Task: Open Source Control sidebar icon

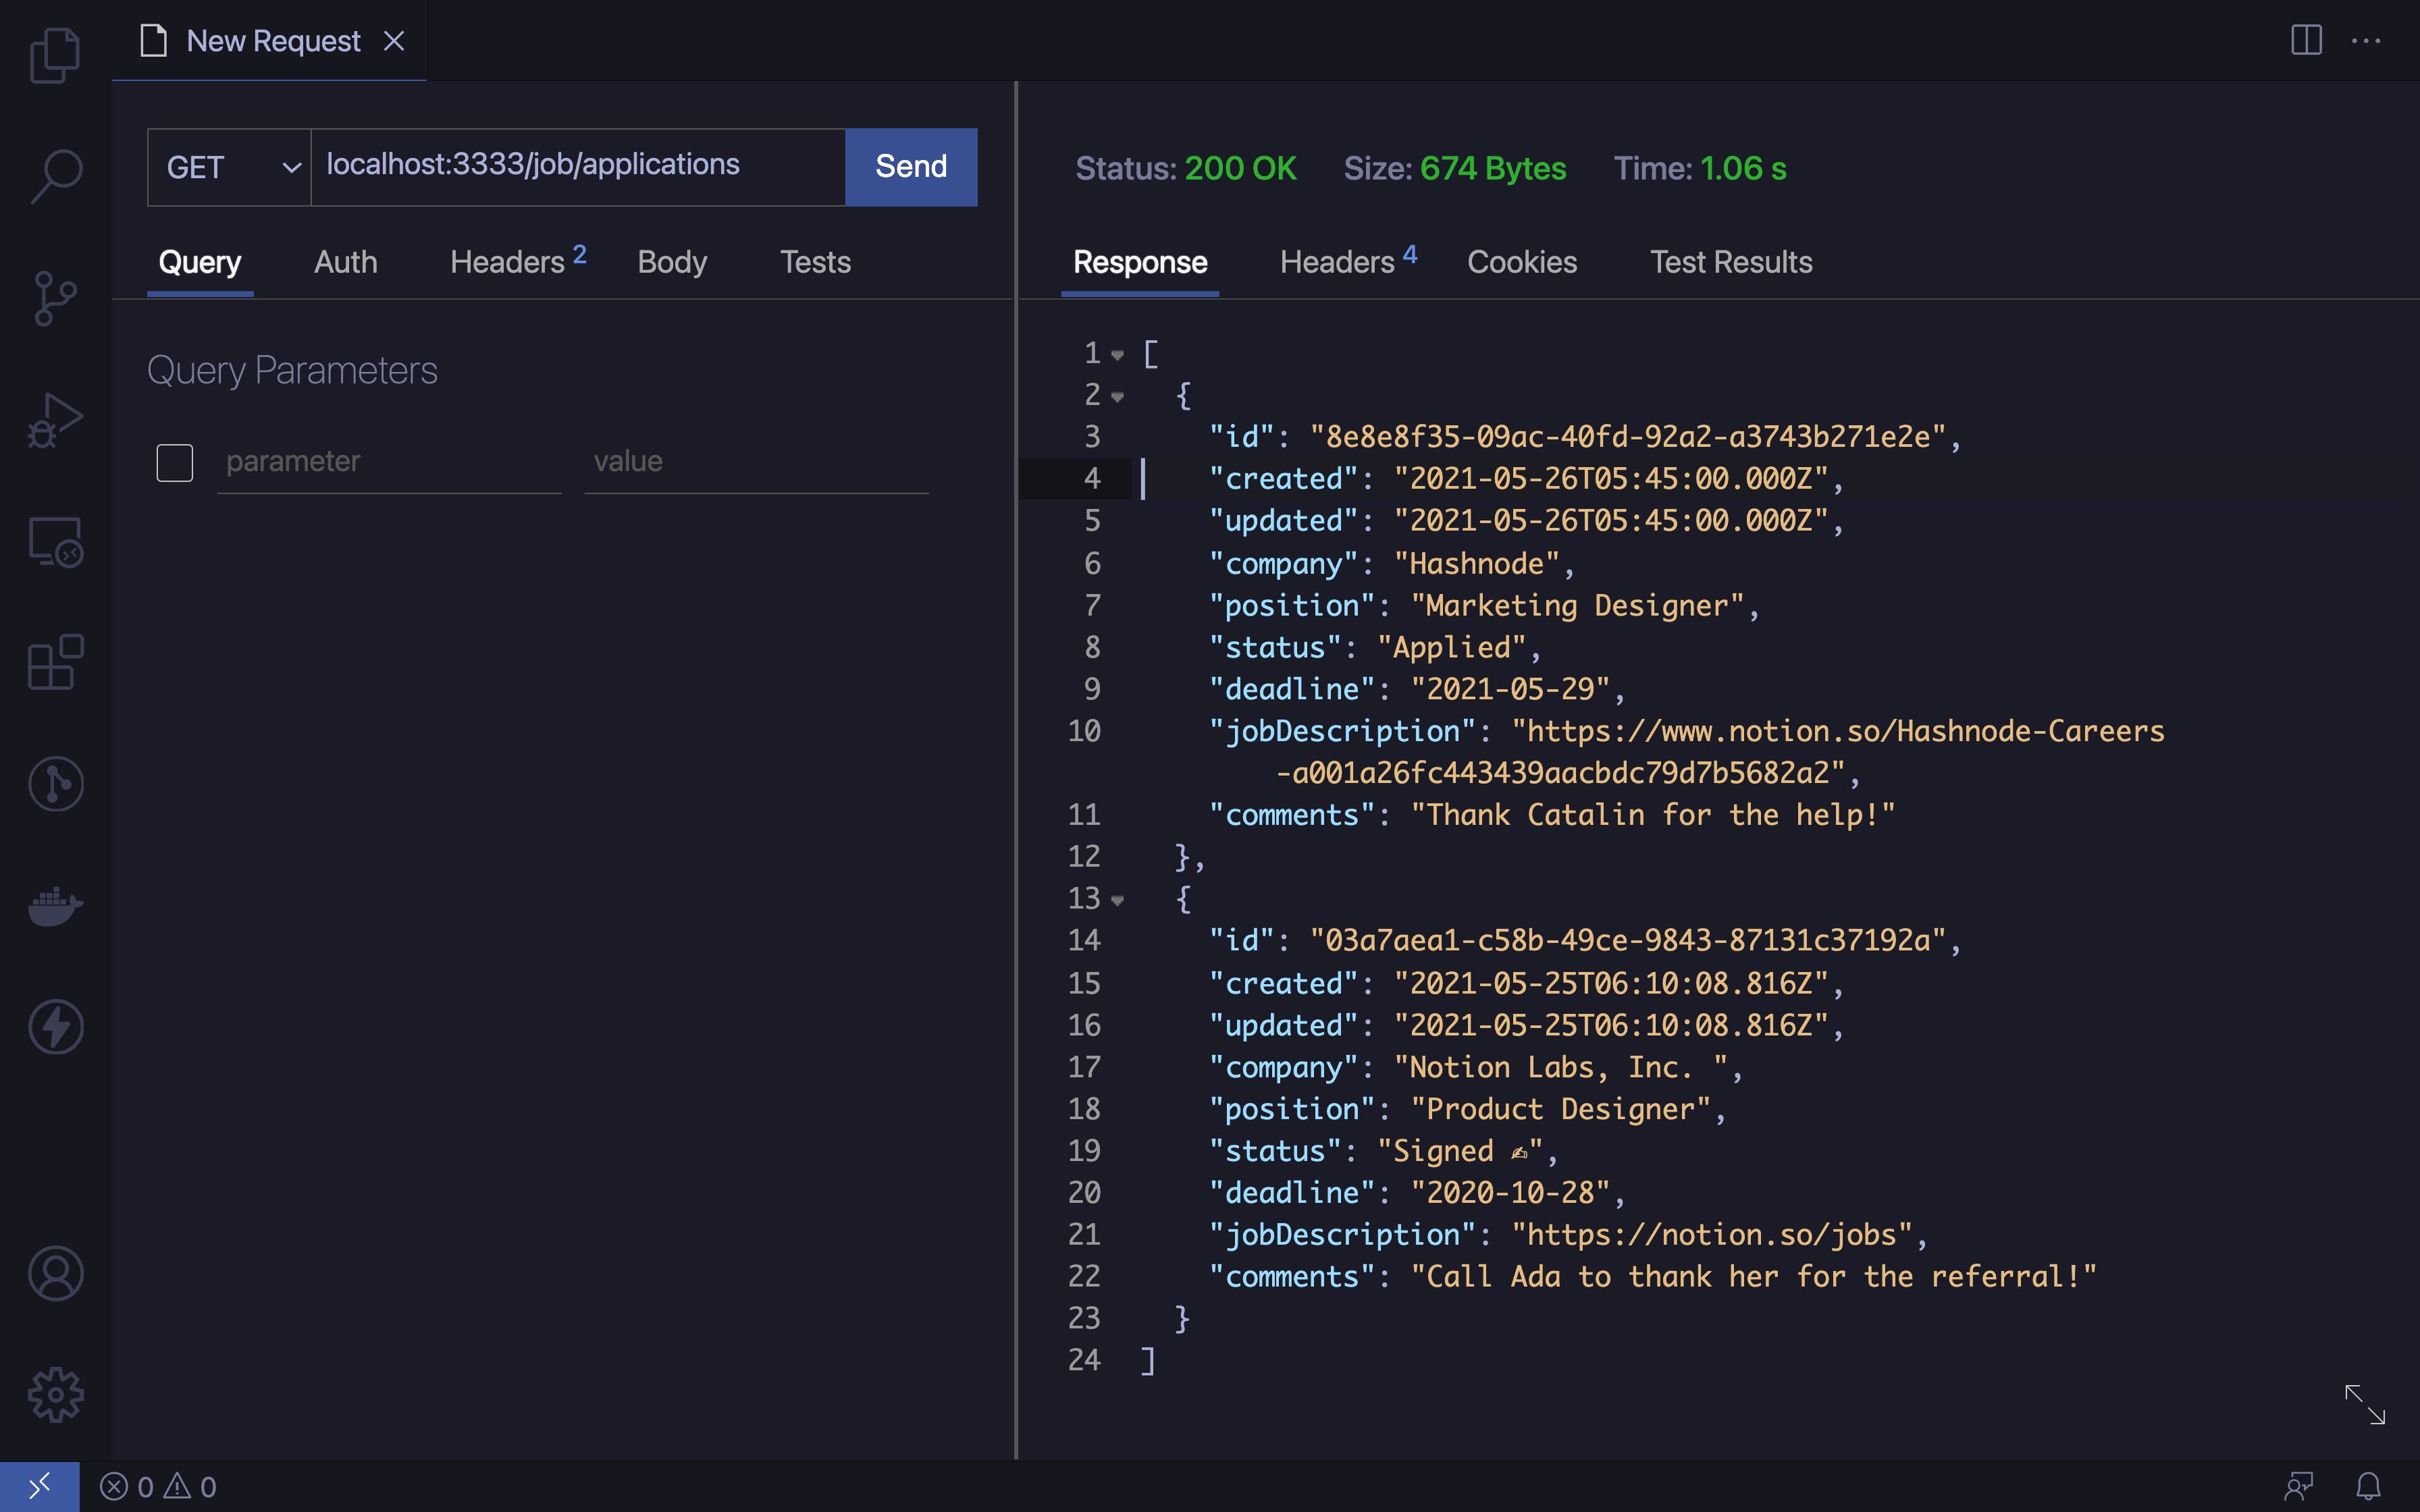Action: tap(55, 298)
